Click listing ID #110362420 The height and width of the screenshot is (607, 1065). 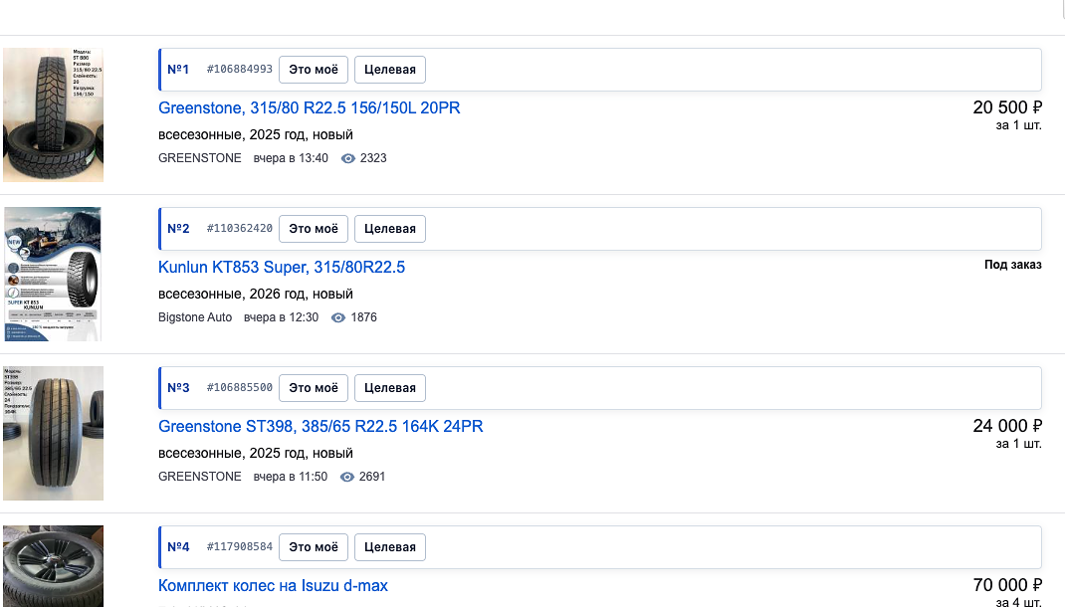(239, 228)
